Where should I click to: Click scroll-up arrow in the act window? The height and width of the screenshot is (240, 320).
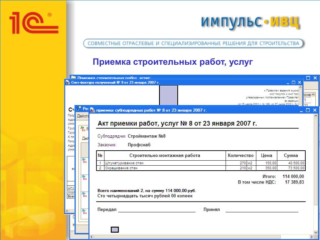point(316,116)
